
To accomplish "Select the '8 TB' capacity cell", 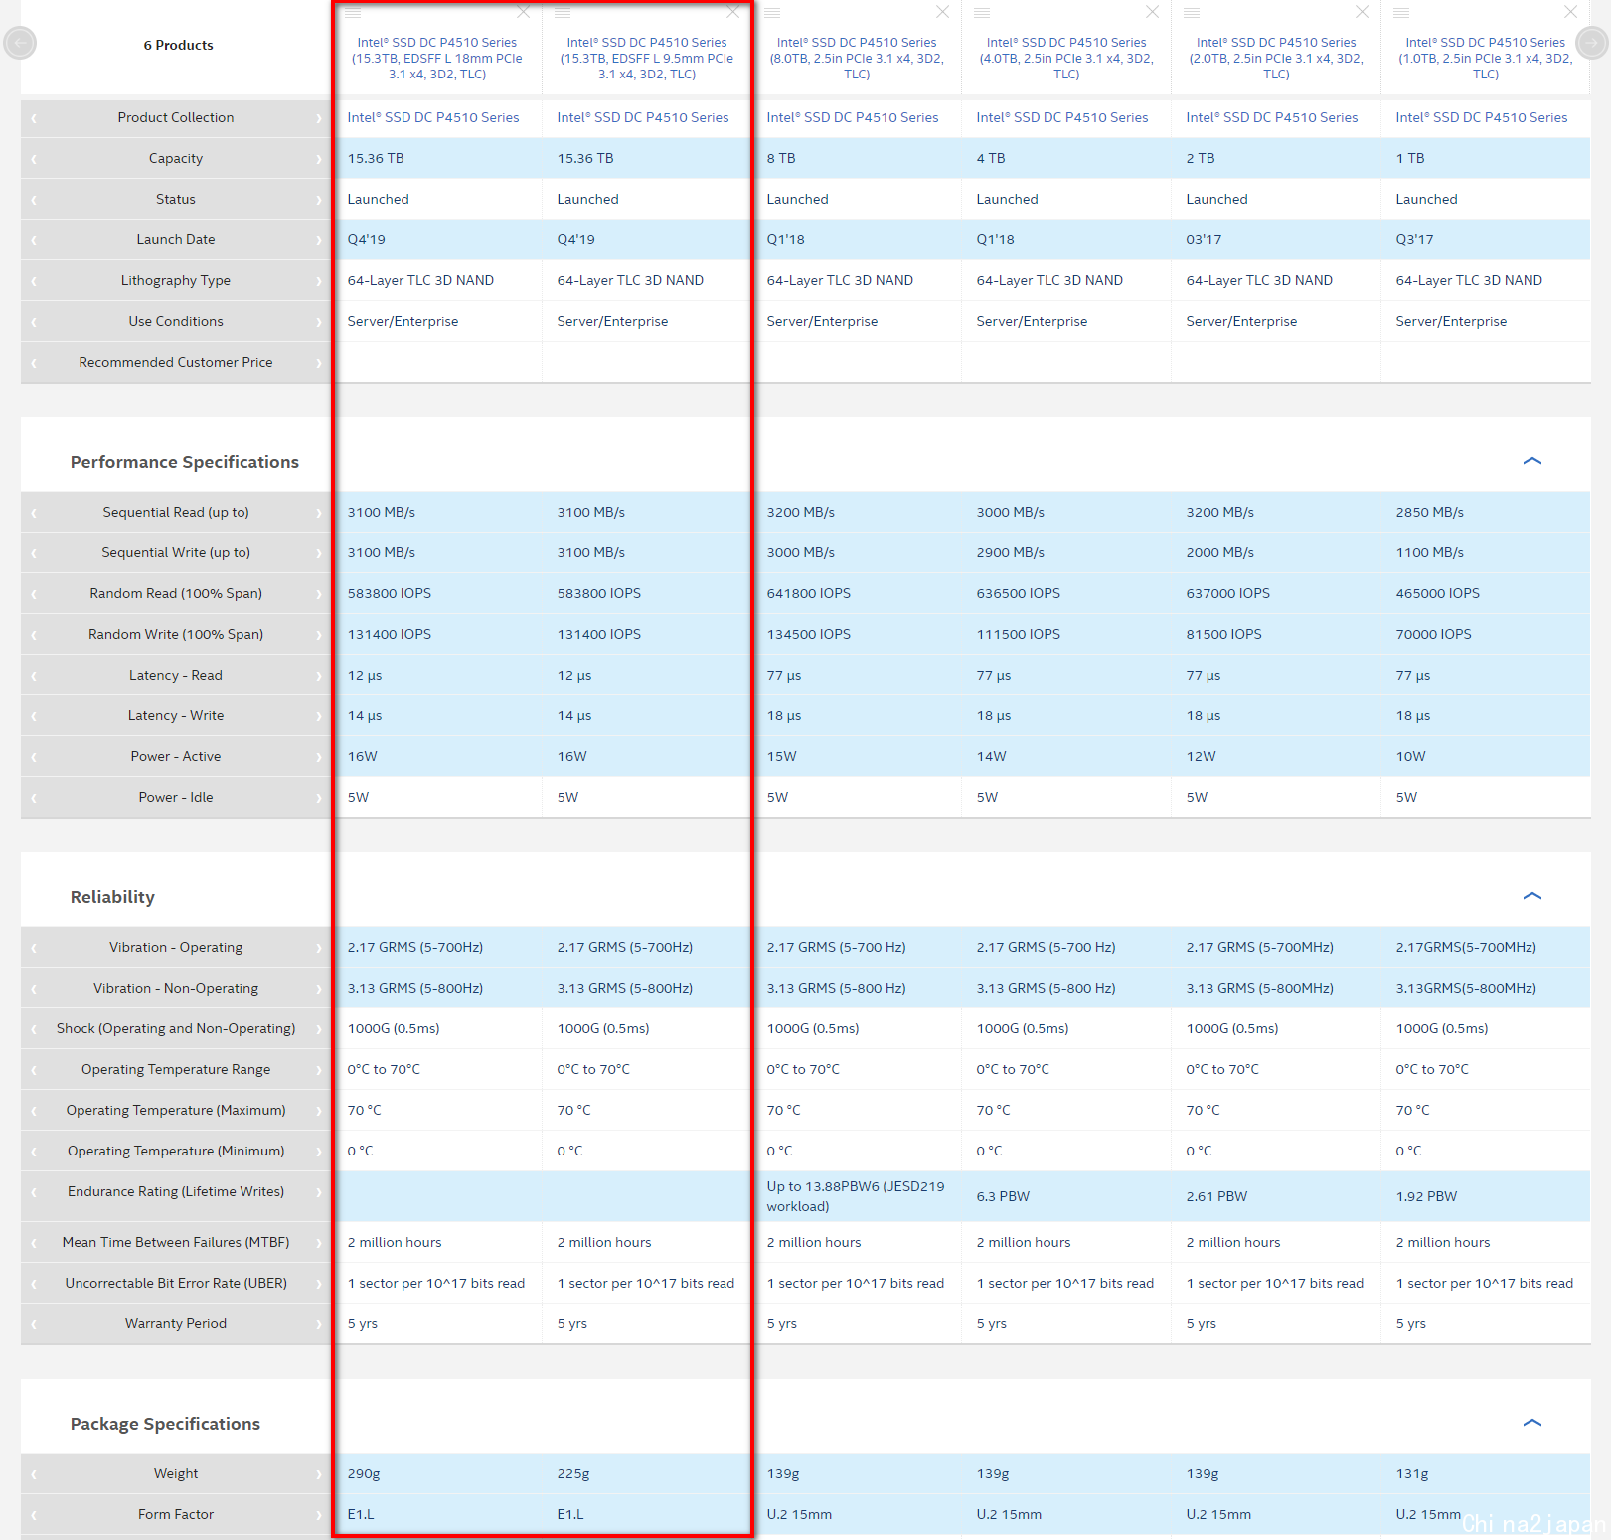I will (858, 158).
